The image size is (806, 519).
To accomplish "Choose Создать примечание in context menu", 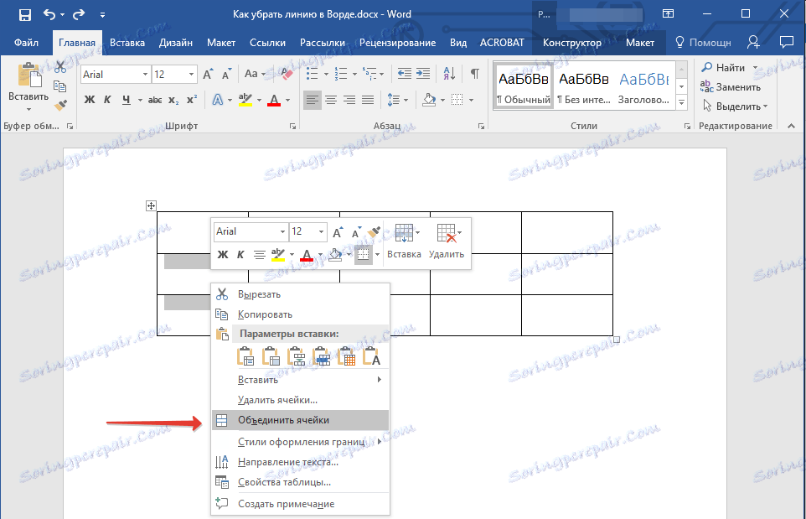I will (x=300, y=504).
